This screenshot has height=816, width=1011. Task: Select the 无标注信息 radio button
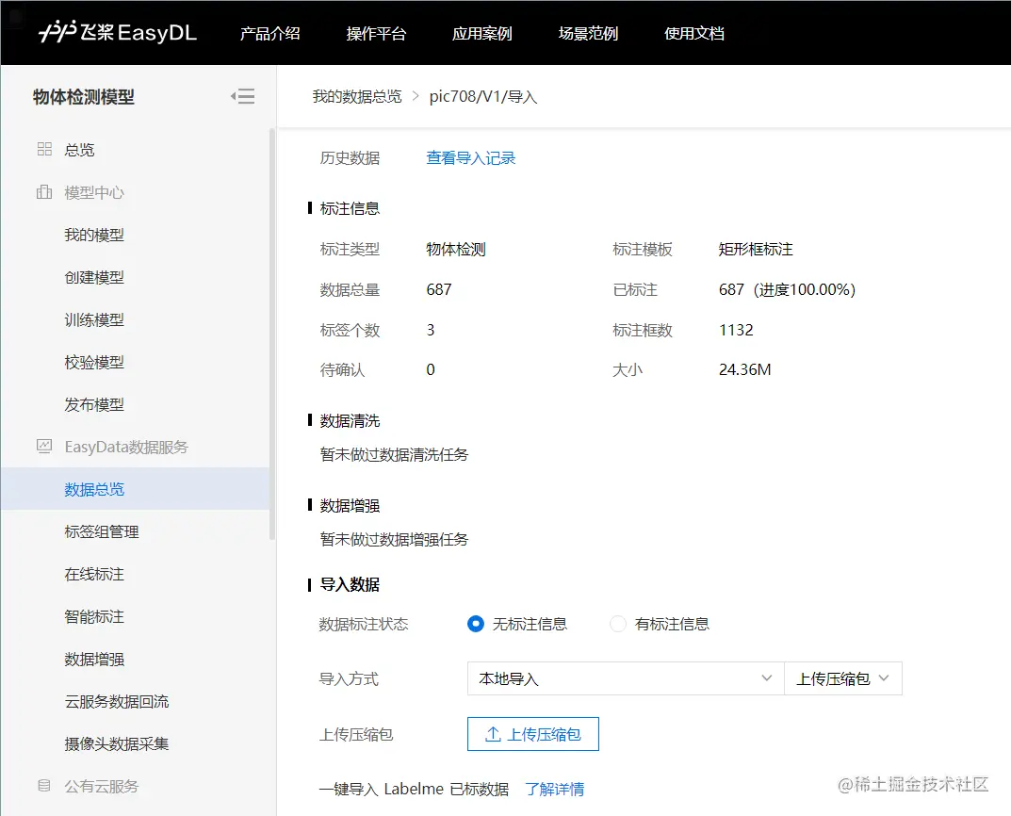pyautogui.click(x=476, y=624)
